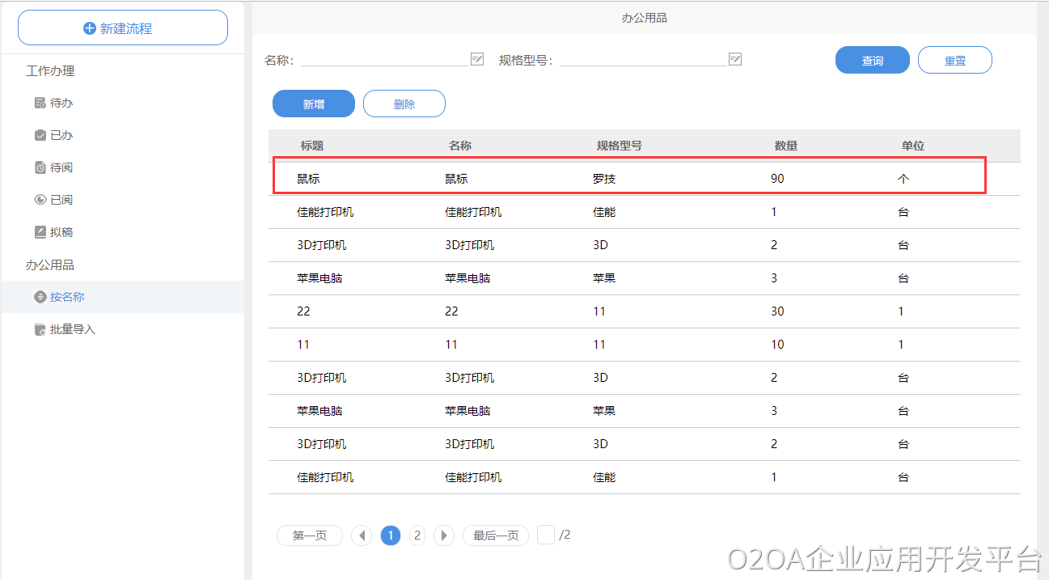This screenshot has height=580, width=1049.
Task: Click the 已阅 eye icon
Action: tap(40, 200)
